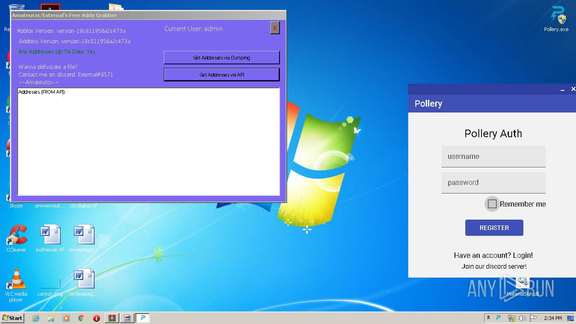
Task: Select the VLC media player shortcut
Action: point(16,285)
